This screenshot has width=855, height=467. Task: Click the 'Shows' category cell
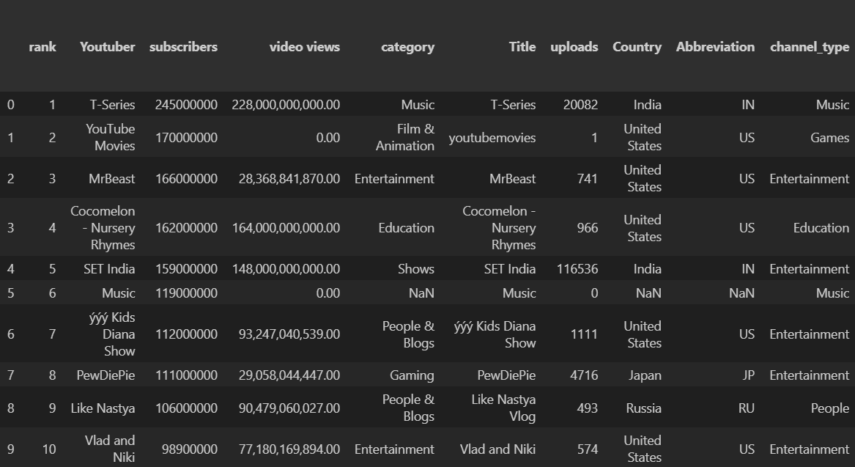pyautogui.click(x=416, y=269)
